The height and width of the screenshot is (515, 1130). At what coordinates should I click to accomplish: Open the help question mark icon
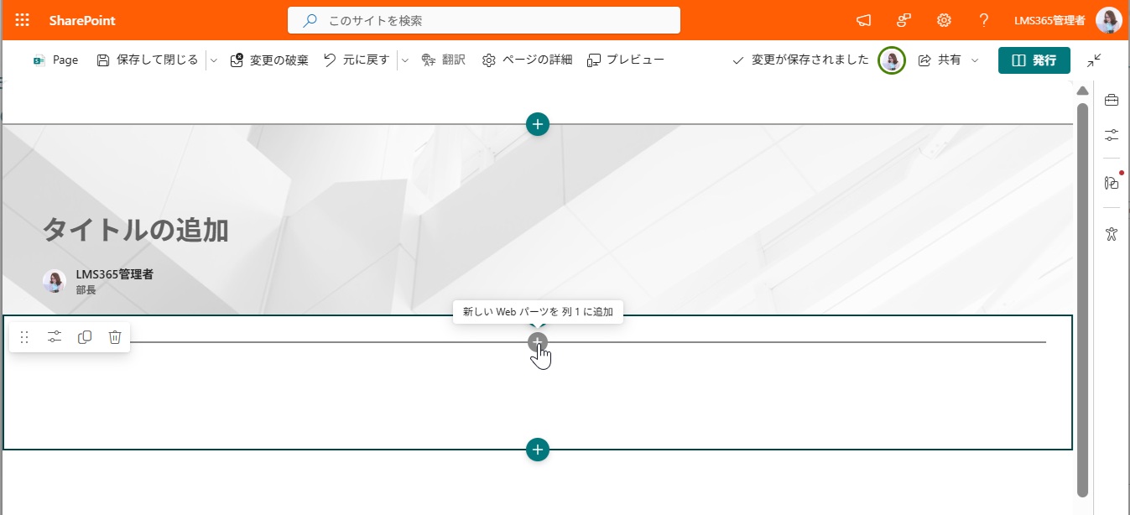pyautogui.click(x=984, y=20)
